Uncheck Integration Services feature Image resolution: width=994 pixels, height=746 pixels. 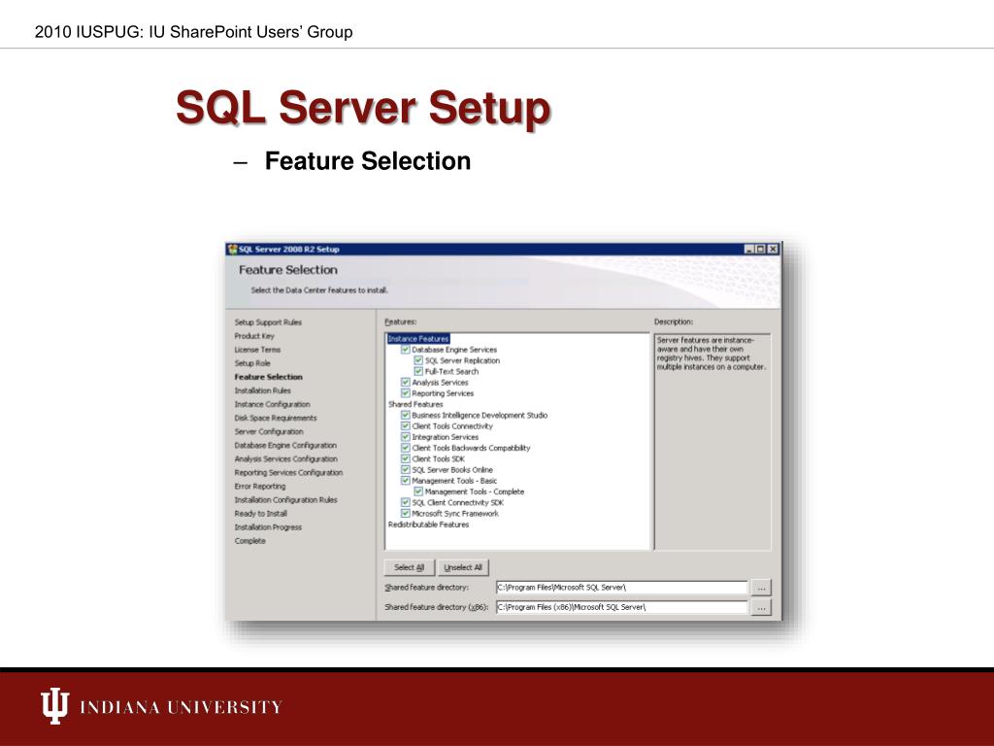[x=406, y=437]
